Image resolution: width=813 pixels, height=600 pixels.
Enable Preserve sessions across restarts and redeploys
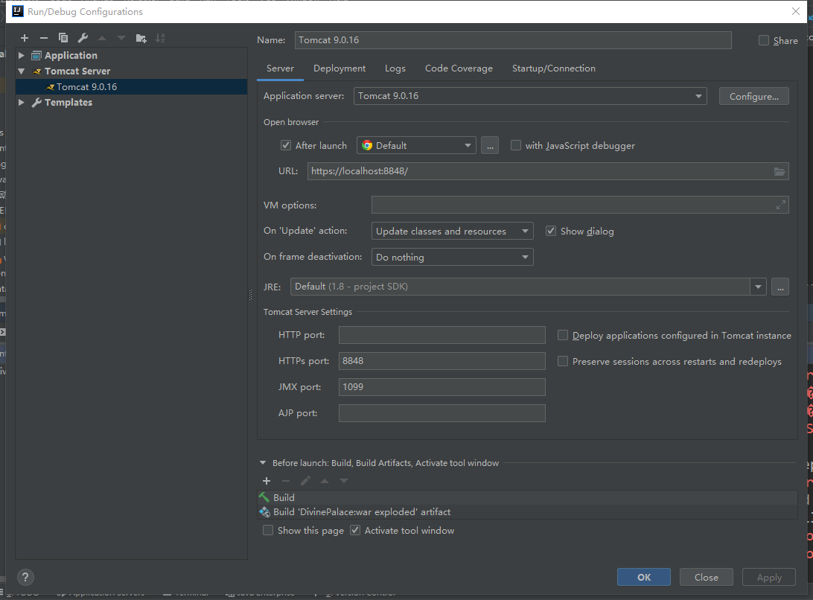click(x=563, y=362)
